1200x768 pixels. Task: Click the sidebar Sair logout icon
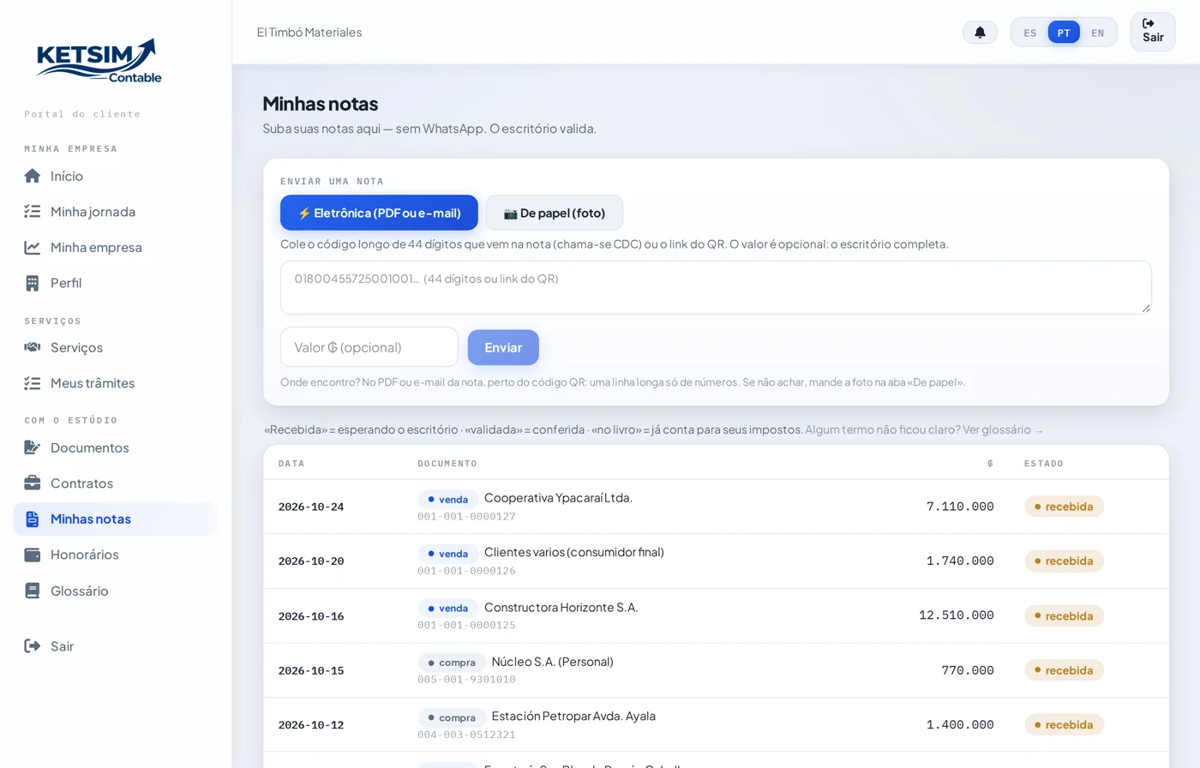[x=33, y=646]
